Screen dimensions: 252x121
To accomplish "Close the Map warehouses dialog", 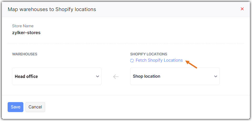I will pos(242,9).
